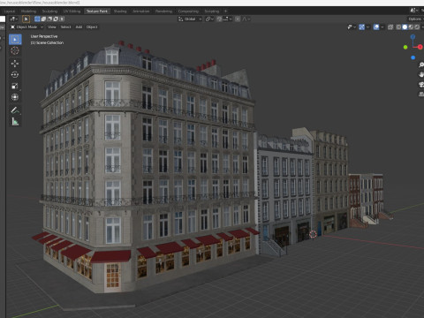
Task: Switch to Rendered viewport shading
Action: tap(417, 27)
